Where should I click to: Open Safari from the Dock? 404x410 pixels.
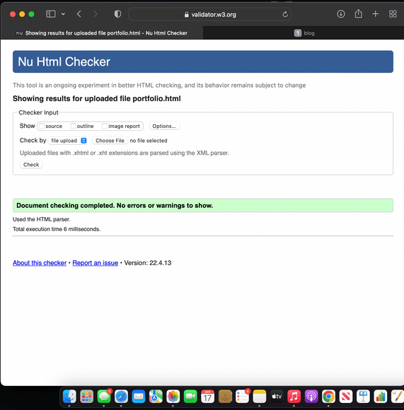[121, 397]
